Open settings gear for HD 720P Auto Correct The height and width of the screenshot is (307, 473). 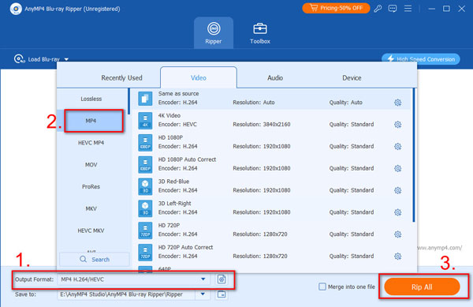point(397,256)
